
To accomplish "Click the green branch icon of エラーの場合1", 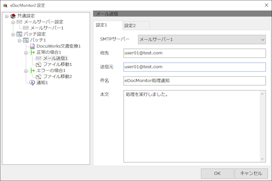I will click(32, 70).
